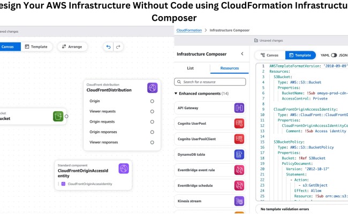The image size is (348, 214).
Task: Select the Origin responses connection port
Action: pos(152,132)
